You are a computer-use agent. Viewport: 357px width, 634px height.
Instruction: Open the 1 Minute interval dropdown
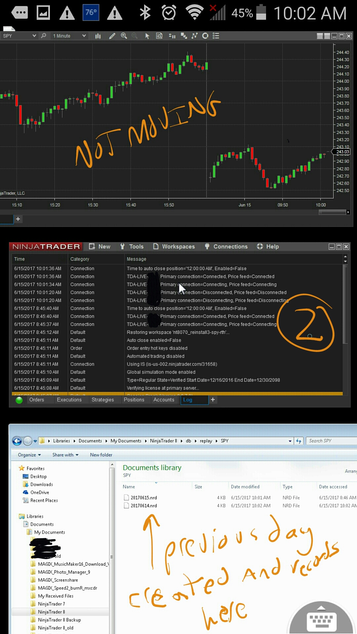pyautogui.click(x=69, y=36)
